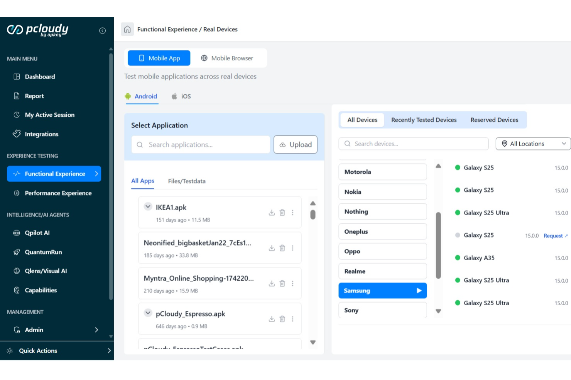The width and height of the screenshot is (571, 380).
Task: Click the pCloudy logo
Action: 37,30
